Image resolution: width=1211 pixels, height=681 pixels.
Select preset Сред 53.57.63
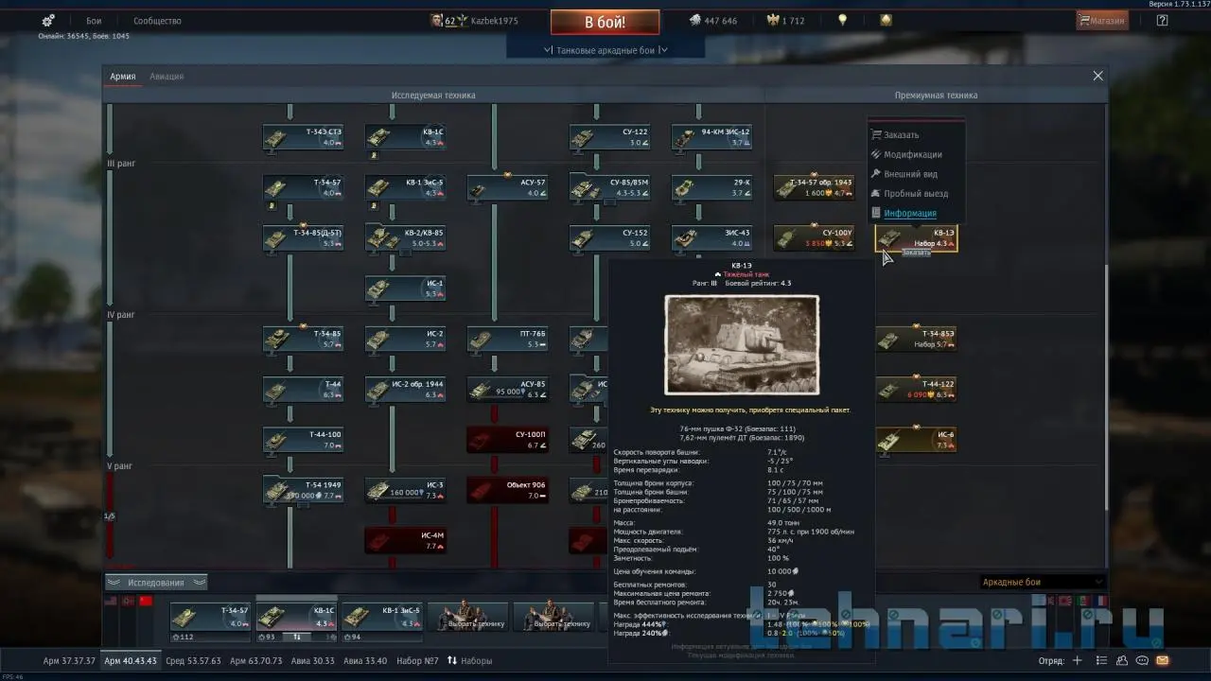coord(193,660)
